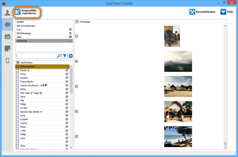Check the Anita conversation checkbox
This screenshot has width=238, height=157.
[x=17, y=89]
